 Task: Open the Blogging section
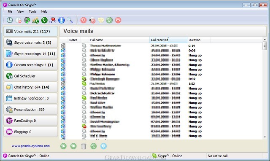tap(30, 132)
